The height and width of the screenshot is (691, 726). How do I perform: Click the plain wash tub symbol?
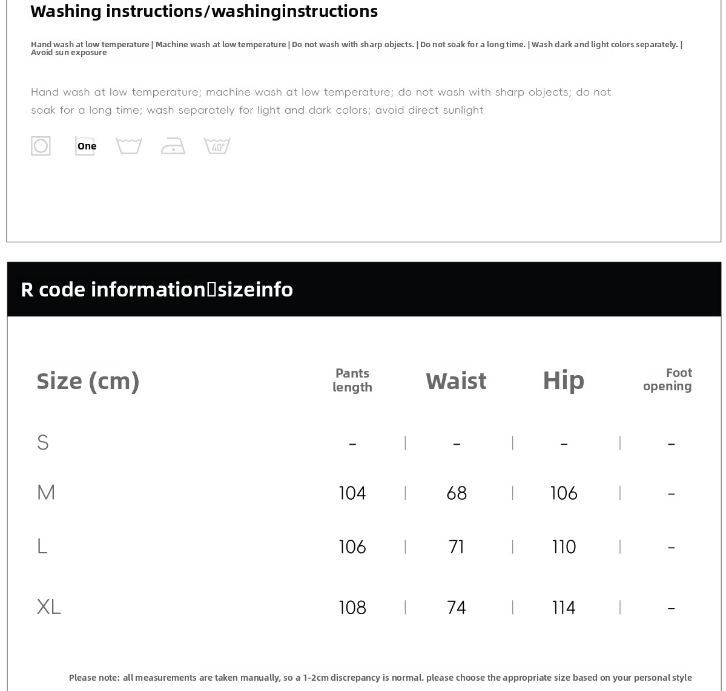[x=129, y=146]
